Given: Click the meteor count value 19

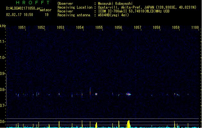Looking at the screenshot, I should 47,15.
